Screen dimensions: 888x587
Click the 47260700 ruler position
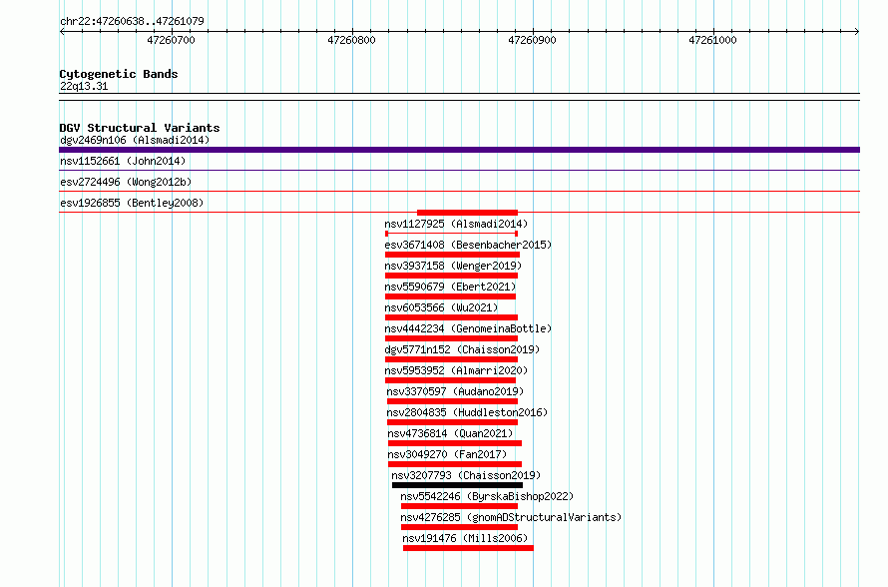(171, 40)
